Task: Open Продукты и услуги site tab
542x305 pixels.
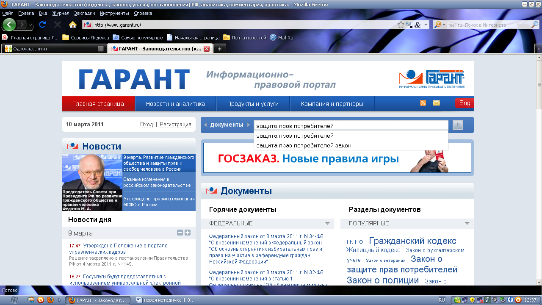Action: (253, 104)
